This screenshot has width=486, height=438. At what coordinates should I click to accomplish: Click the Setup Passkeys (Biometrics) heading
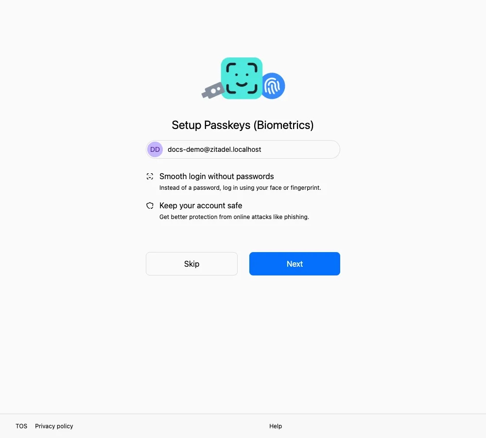pyautogui.click(x=243, y=125)
